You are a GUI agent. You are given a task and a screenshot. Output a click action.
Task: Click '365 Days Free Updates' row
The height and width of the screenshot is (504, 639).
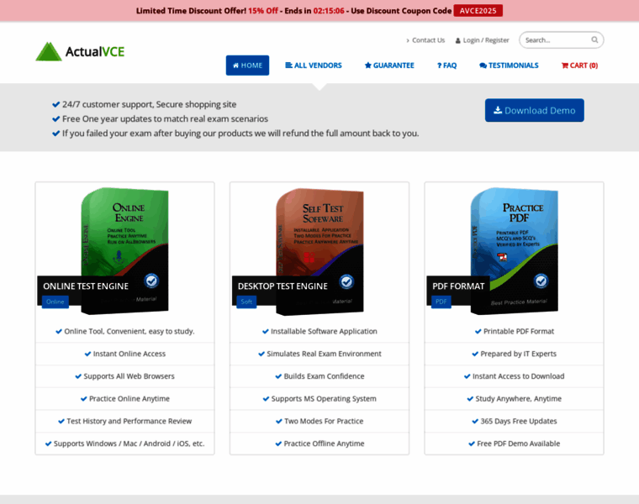click(515, 421)
